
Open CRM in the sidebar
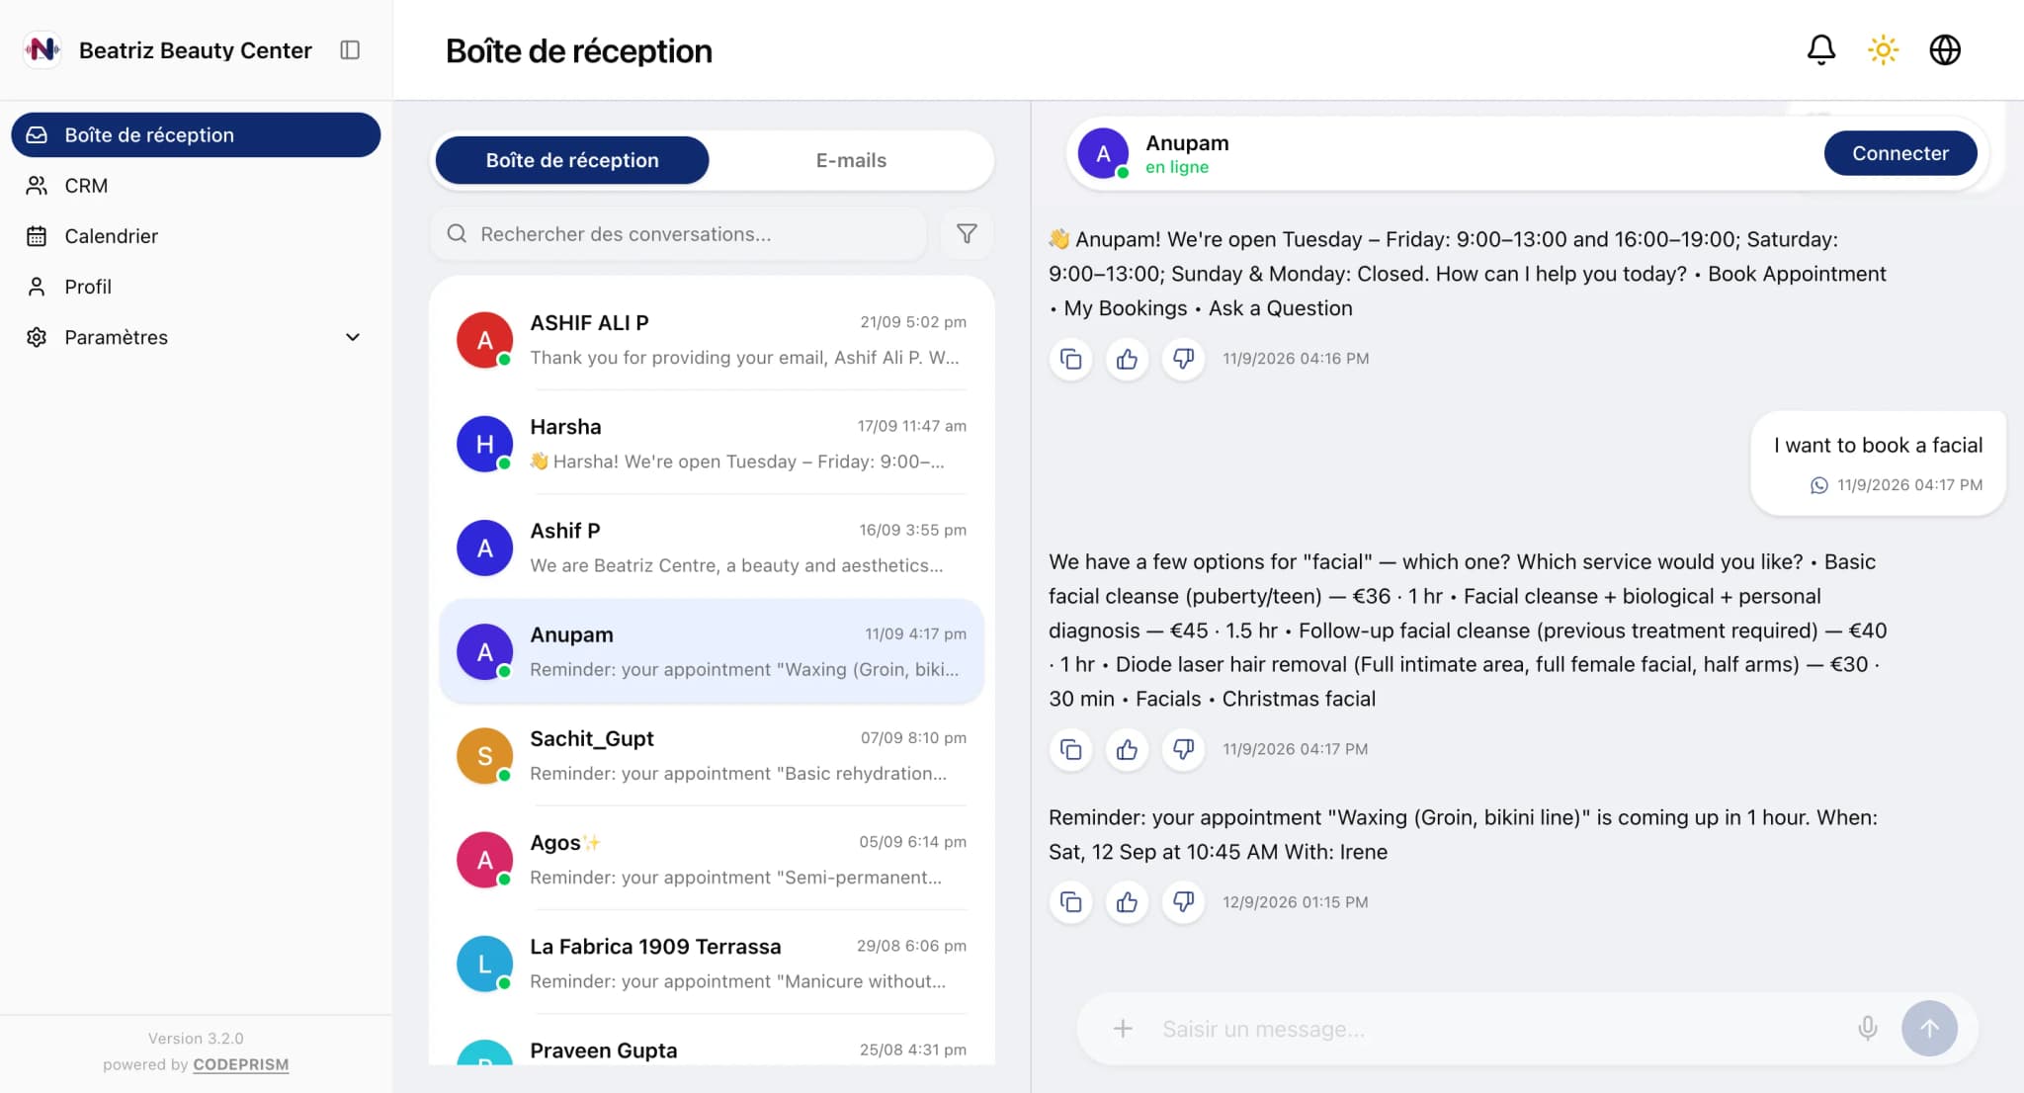196,186
